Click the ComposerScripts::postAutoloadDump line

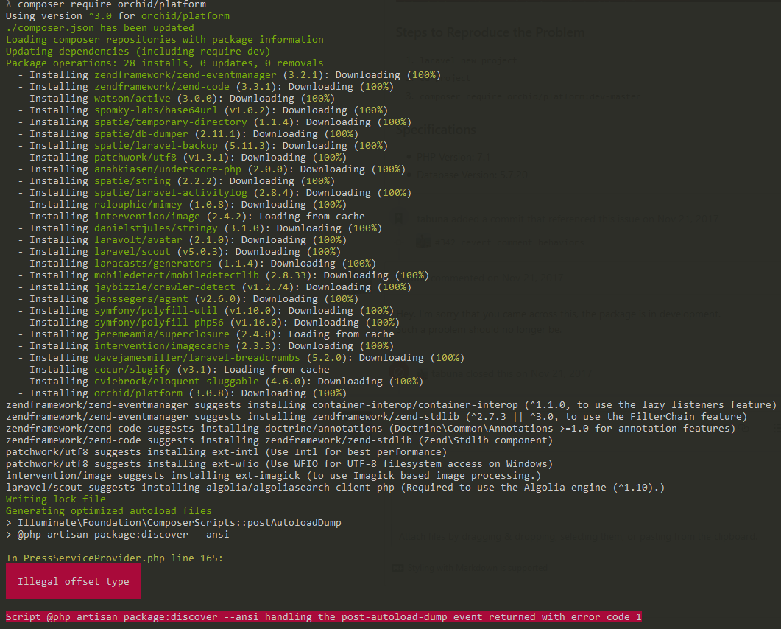(x=174, y=523)
